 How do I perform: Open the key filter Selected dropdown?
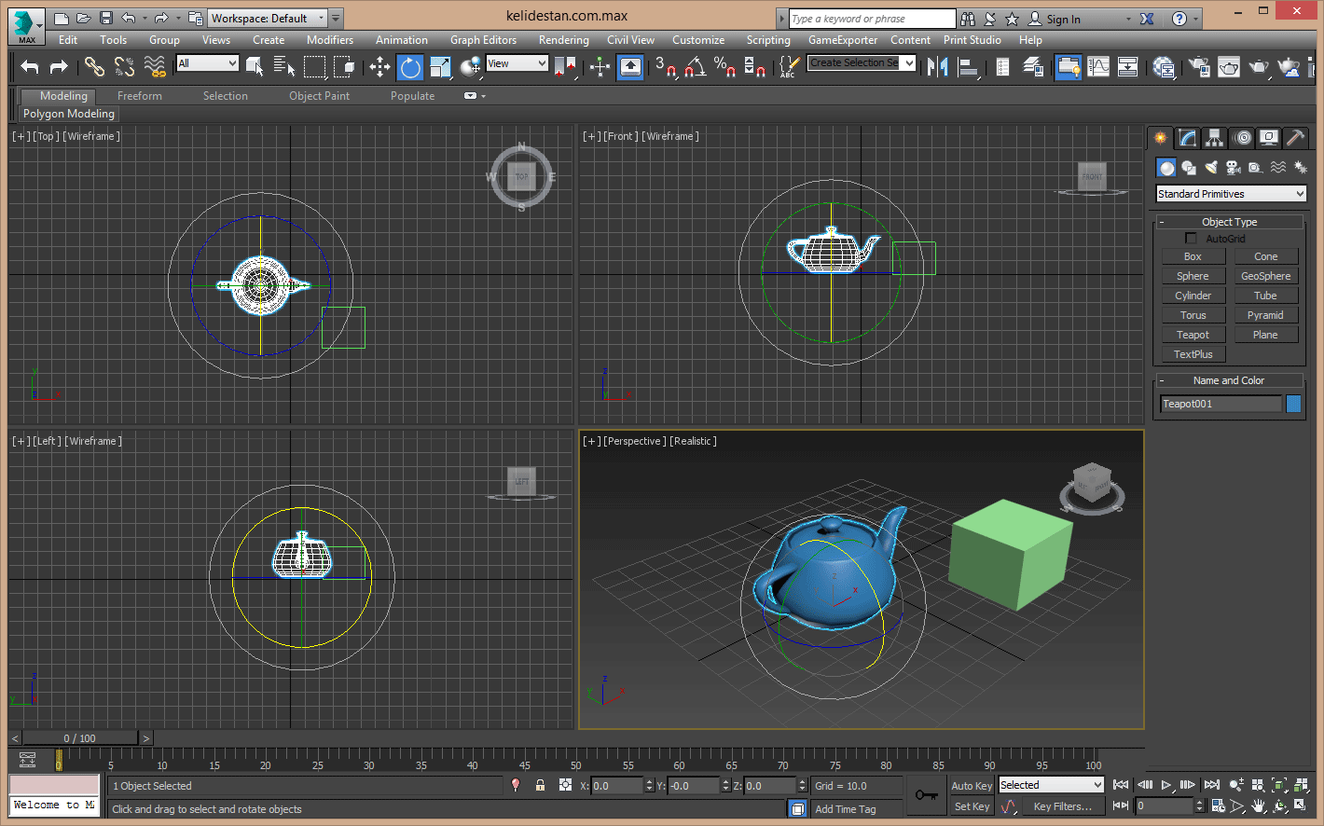pos(1052,785)
